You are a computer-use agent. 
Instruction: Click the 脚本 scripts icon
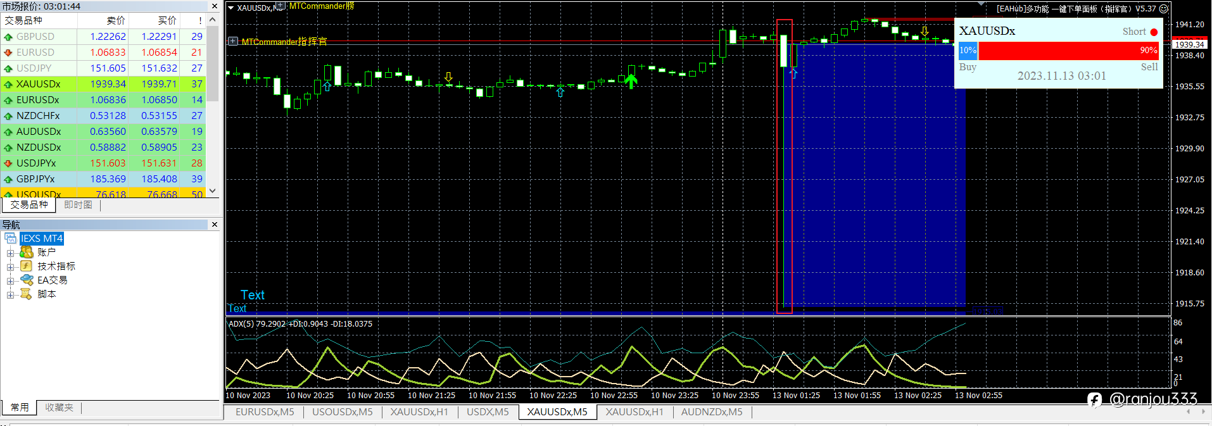(x=27, y=294)
